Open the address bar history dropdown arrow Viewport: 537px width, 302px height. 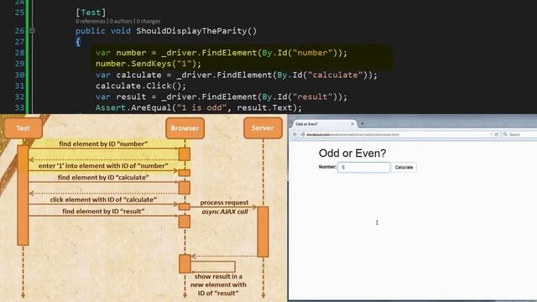[491, 134]
